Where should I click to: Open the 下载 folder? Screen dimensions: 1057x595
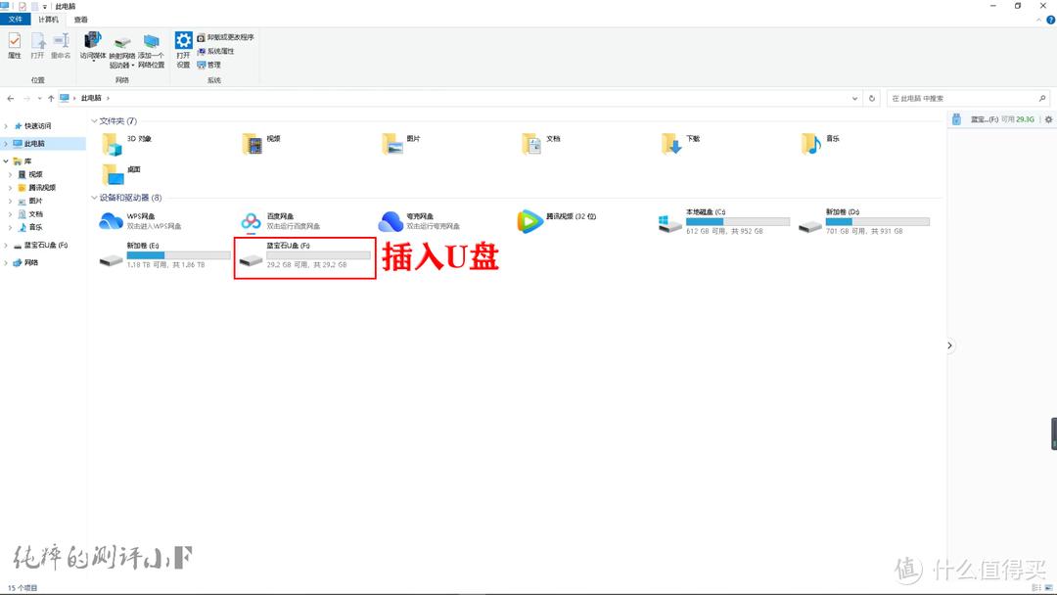(x=681, y=144)
